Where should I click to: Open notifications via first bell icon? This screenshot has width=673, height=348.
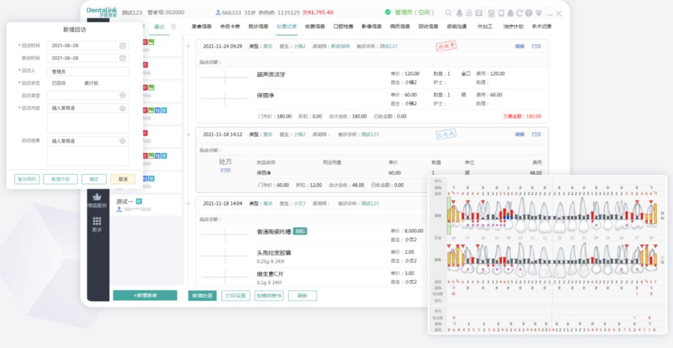tap(459, 13)
